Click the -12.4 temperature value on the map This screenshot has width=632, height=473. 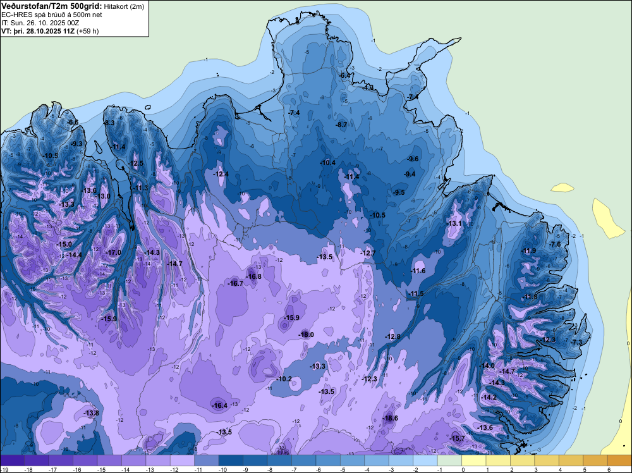click(221, 174)
